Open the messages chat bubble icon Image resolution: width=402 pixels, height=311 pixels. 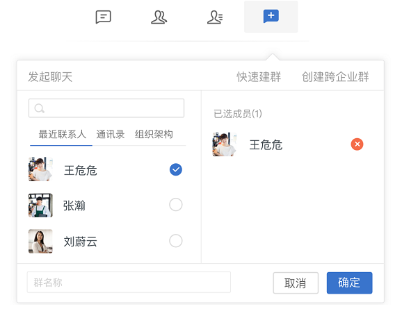103,17
